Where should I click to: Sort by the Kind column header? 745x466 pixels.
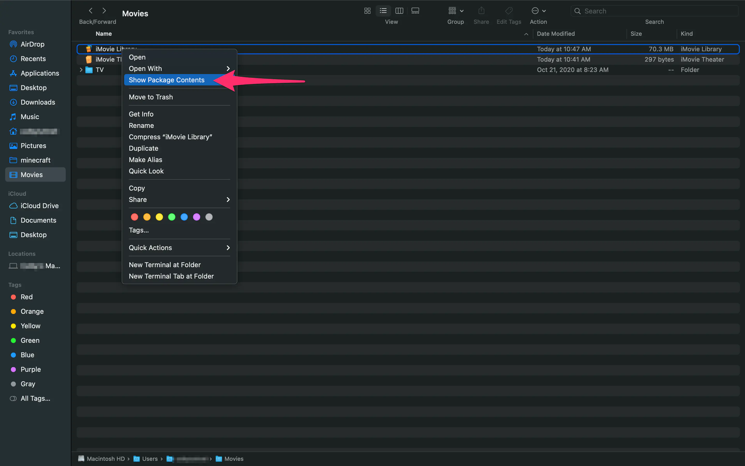(687, 34)
